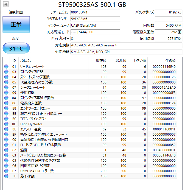Click the 最悪値 column header
Viewport: 185px width, 190px height.
118,60
